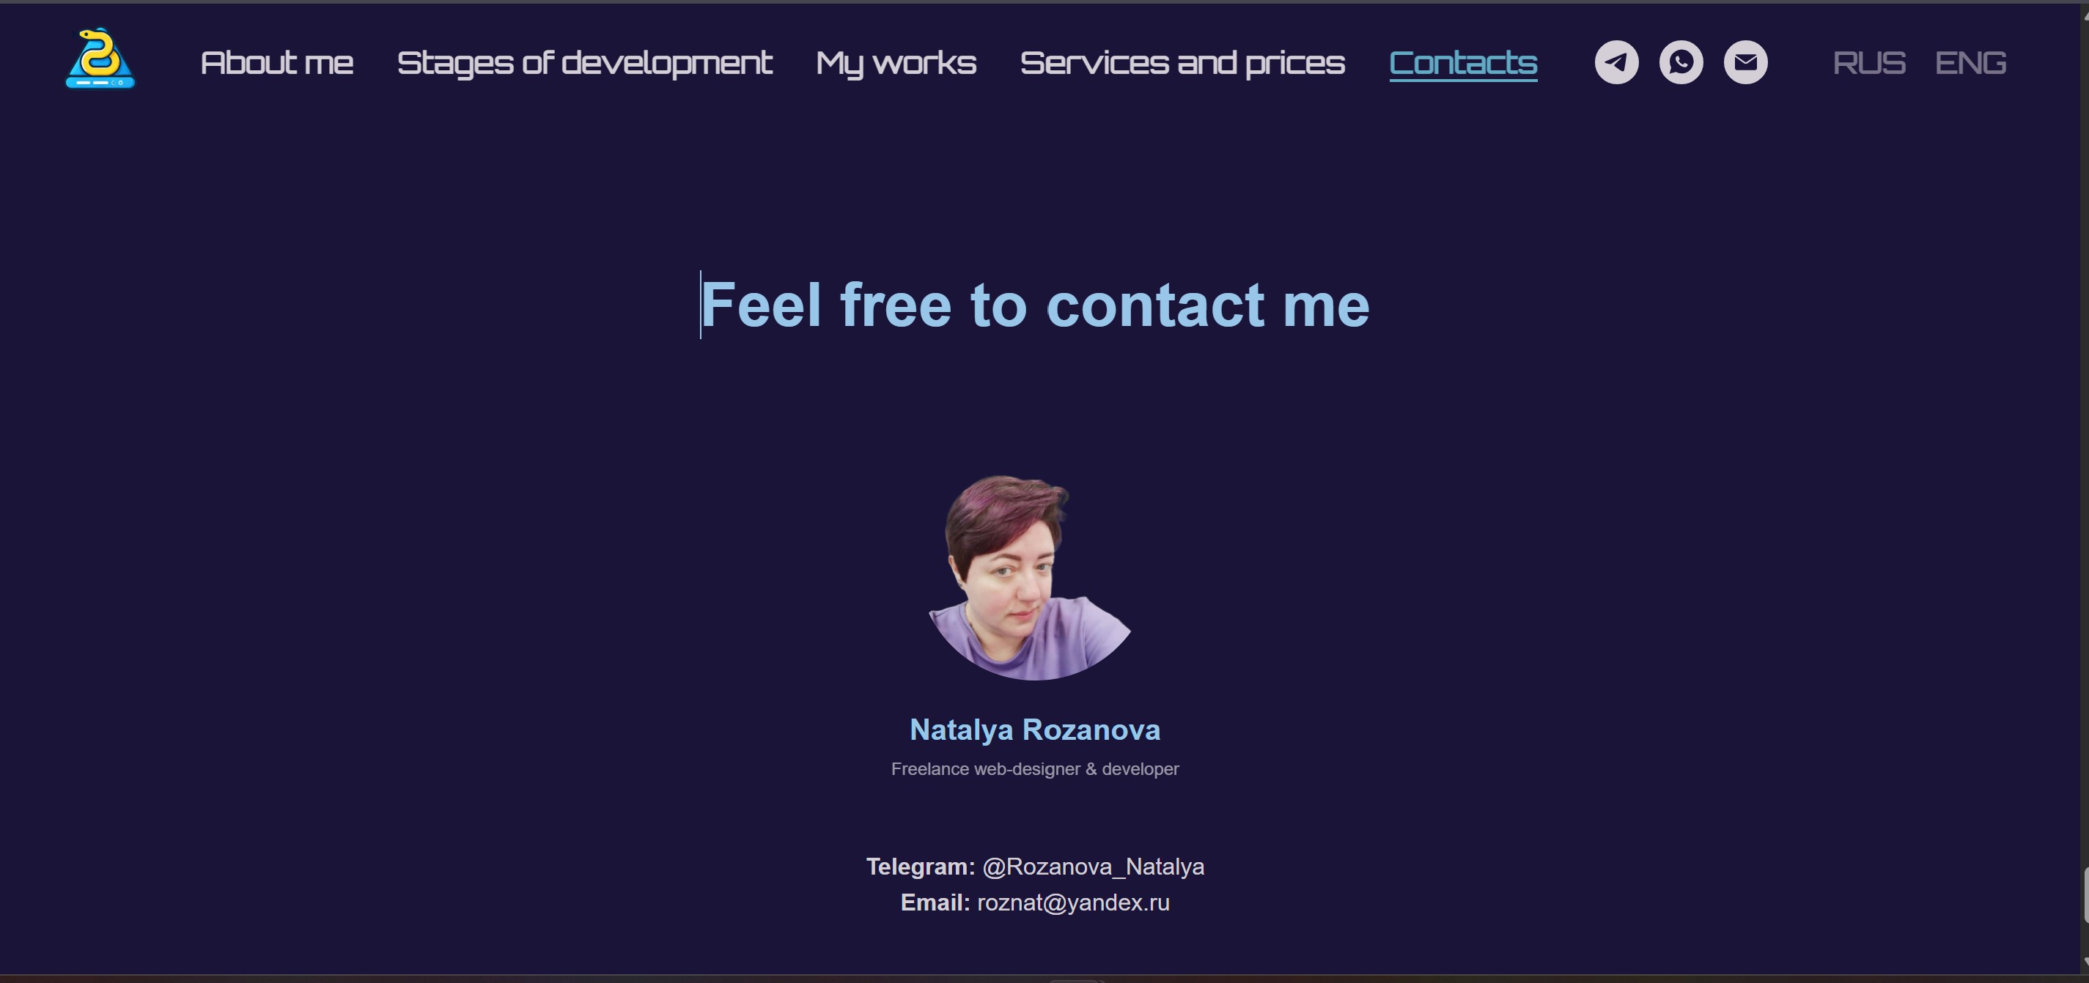This screenshot has width=2089, height=983.
Task: Open Stages of development menu item
Action: 585,63
